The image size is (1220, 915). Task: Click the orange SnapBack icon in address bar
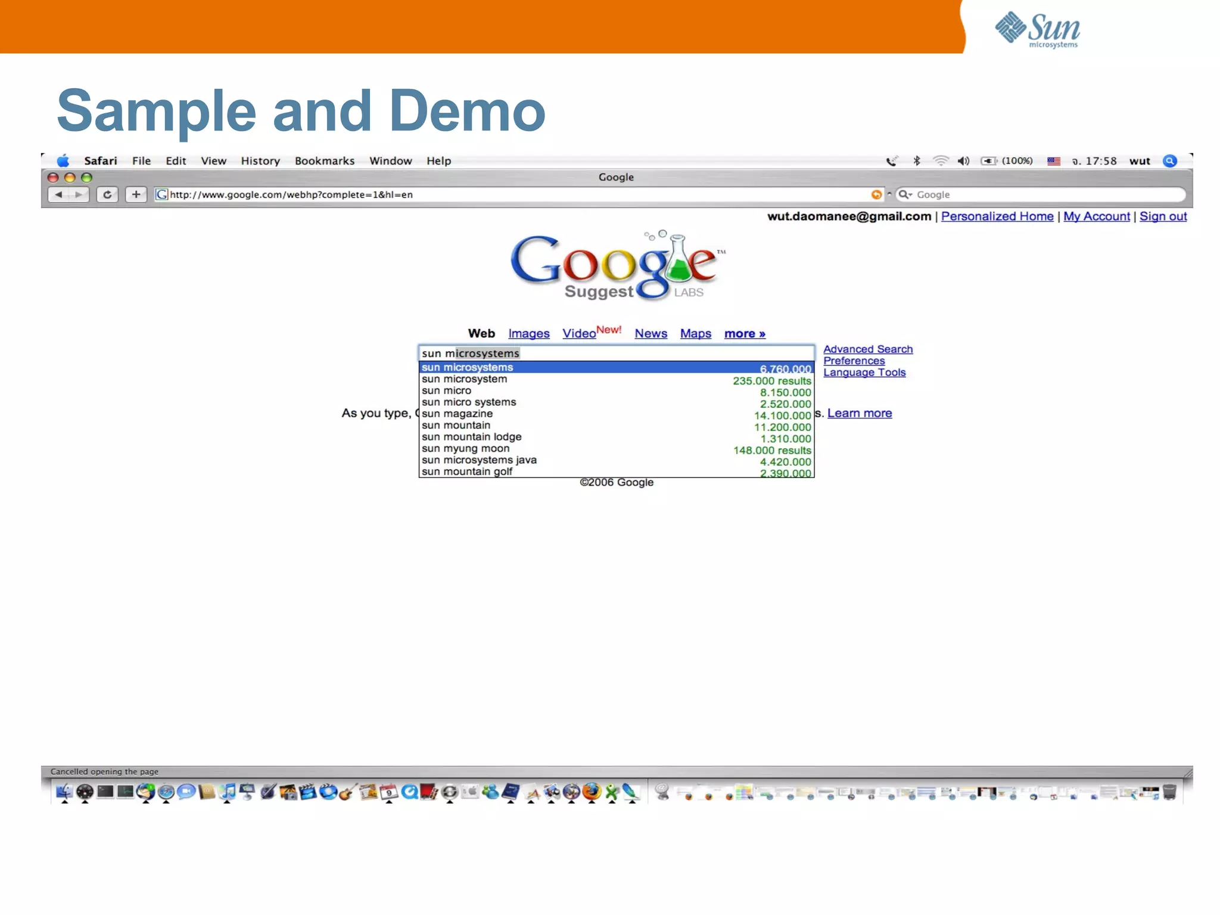tap(876, 194)
